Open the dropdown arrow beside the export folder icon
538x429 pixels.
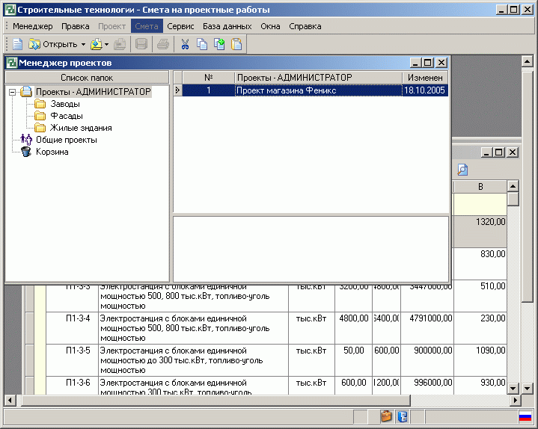click(x=107, y=45)
